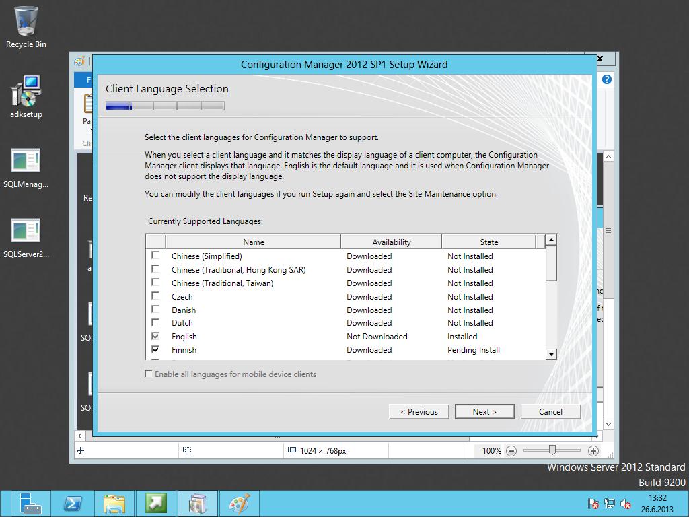Proceed with the Next button
Image resolution: width=689 pixels, height=517 pixels.
[x=484, y=411]
